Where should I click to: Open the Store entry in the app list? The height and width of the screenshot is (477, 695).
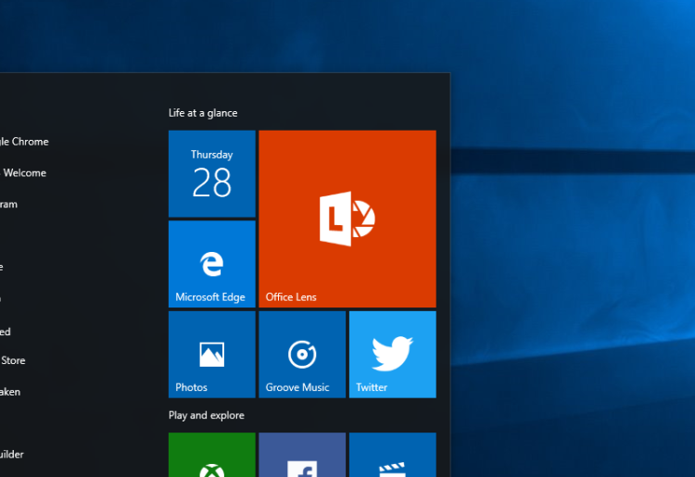click(x=12, y=360)
